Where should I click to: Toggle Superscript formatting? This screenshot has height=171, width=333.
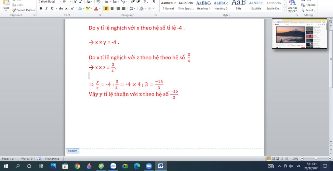point(72,9)
